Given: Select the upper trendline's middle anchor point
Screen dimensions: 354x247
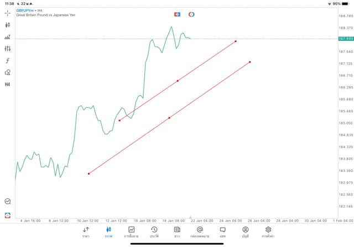Looking at the screenshot, I should 178,81.
